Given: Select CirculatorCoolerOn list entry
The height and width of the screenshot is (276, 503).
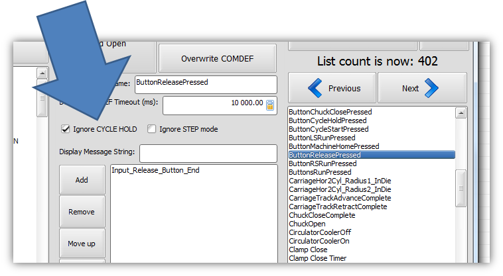Looking at the screenshot, I should (320, 241).
